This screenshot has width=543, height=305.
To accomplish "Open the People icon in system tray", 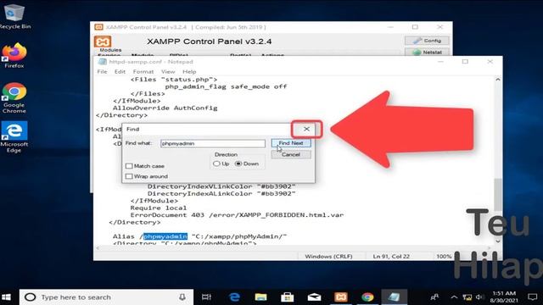I will tap(434, 297).
